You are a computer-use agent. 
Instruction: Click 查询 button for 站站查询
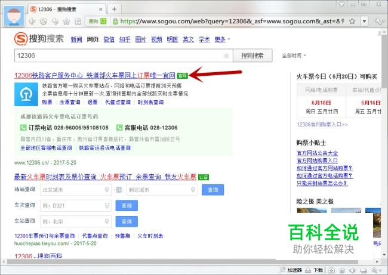[213, 190]
